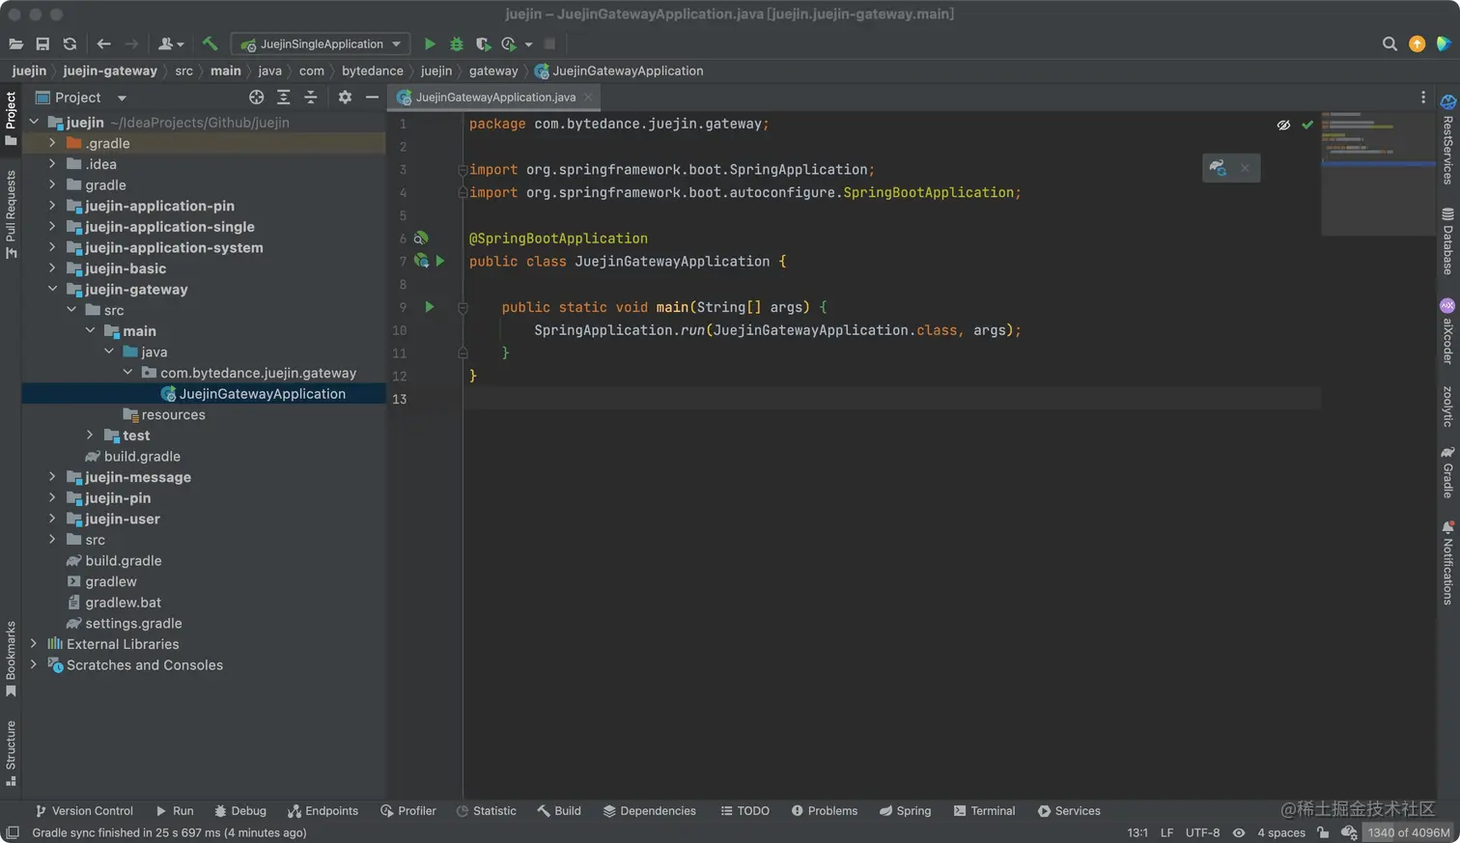Toggle the Structure tool window
This screenshot has width=1460, height=843.
coord(11,753)
